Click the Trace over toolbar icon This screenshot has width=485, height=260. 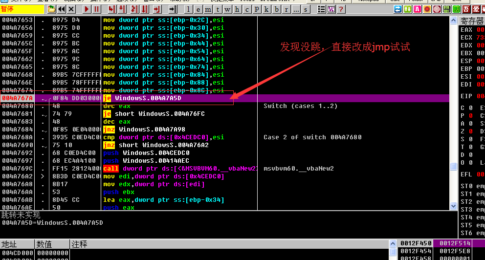[x=145, y=9]
